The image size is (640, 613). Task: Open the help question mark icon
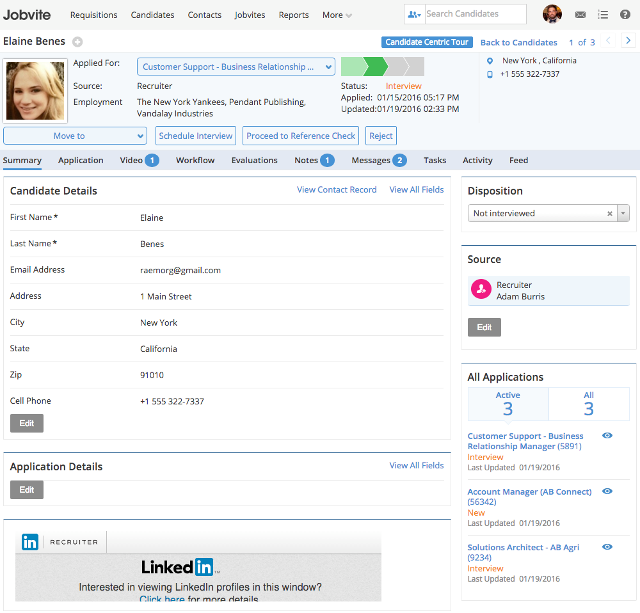pyautogui.click(x=625, y=15)
